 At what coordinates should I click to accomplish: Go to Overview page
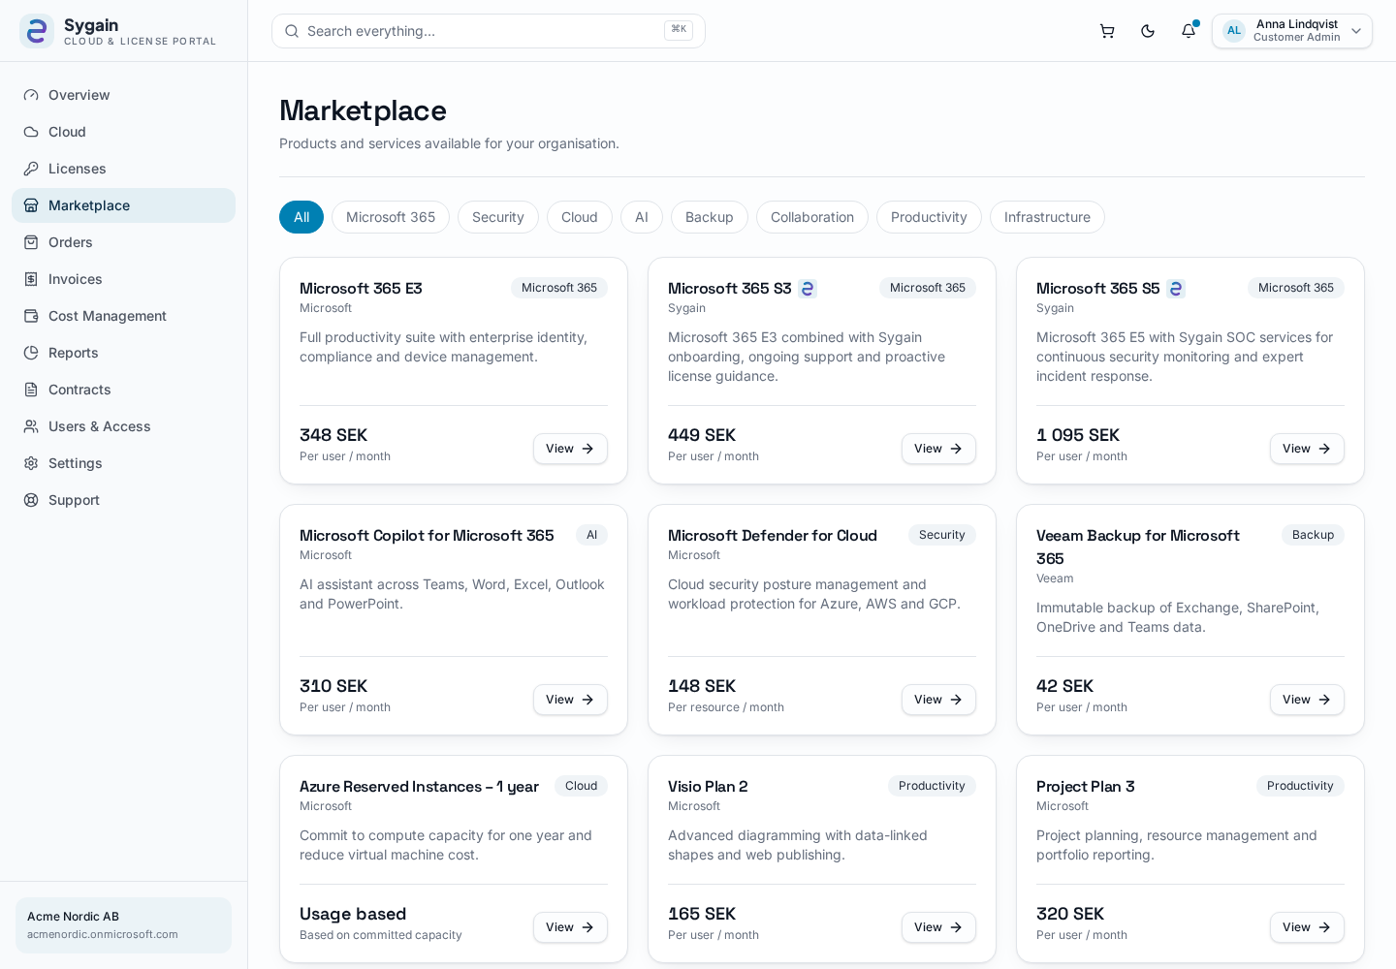(x=123, y=95)
